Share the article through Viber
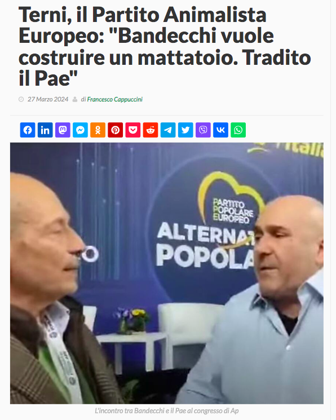This screenshot has width=336, height=420. 203,130
